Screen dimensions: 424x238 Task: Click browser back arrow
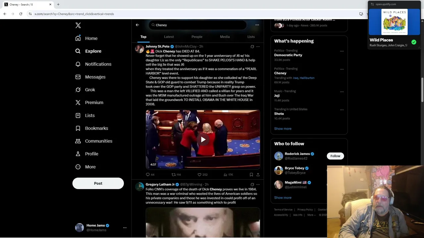click(5, 14)
